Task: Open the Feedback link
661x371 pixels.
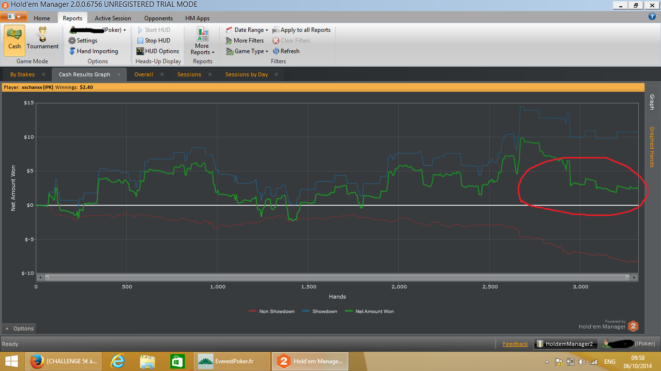Action: pos(515,344)
